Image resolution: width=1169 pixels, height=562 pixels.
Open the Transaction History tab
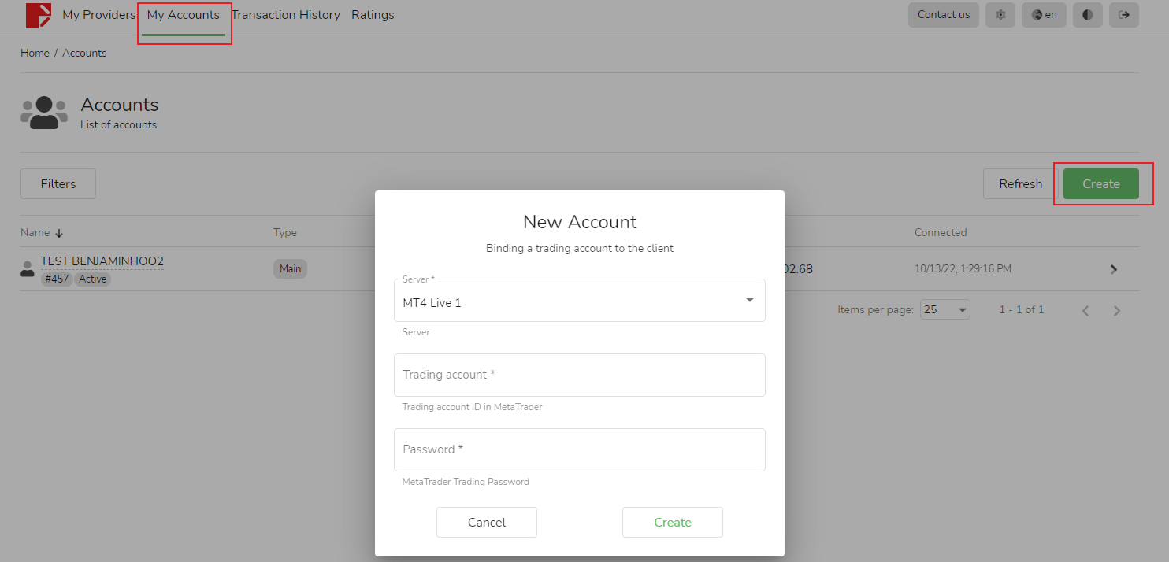click(x=285, y=15)
